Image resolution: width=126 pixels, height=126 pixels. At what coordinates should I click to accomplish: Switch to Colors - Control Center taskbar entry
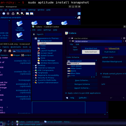tap(28, 122)
